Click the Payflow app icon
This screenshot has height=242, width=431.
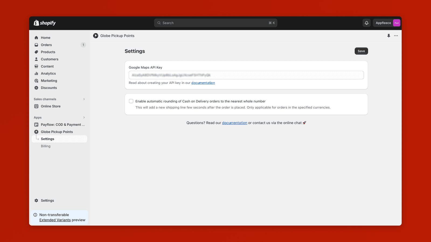coord(36,124)
